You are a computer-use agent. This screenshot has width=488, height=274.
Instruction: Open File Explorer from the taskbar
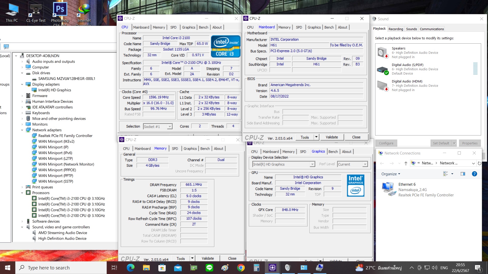[x=146, y=268]
